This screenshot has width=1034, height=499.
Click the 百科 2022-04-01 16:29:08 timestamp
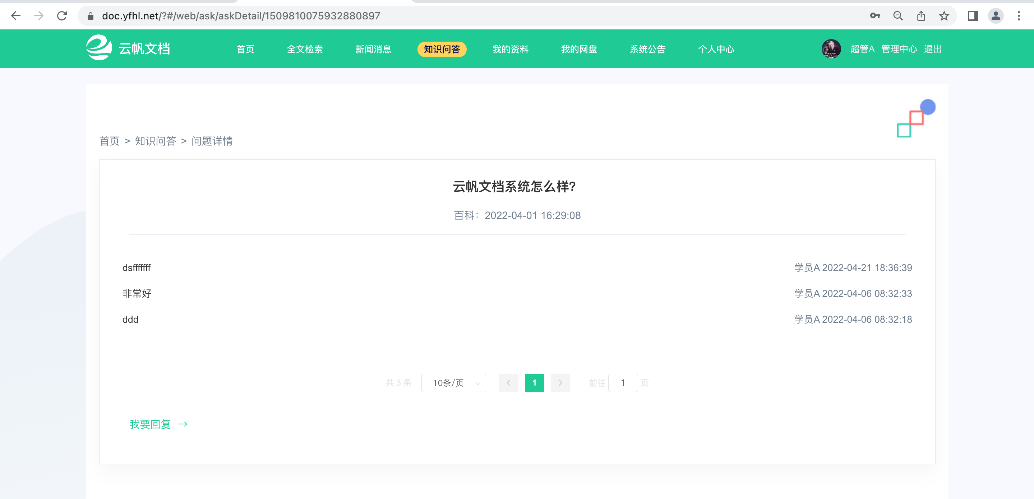point(517,215)
